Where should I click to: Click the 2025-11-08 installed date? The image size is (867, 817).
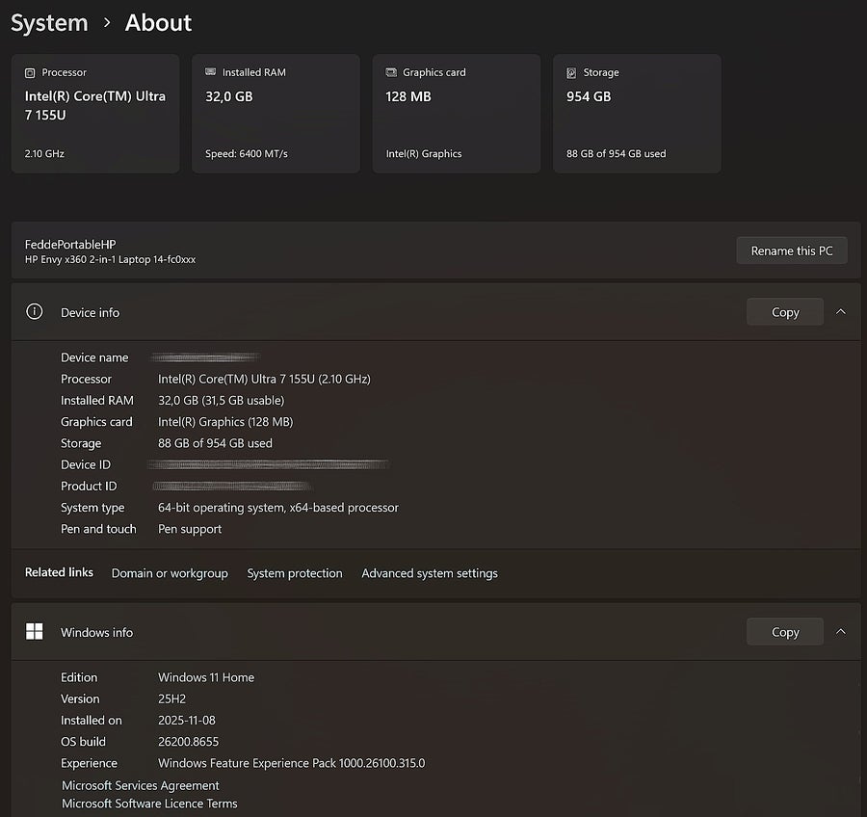pyautogui.click(x=187, y=721)
